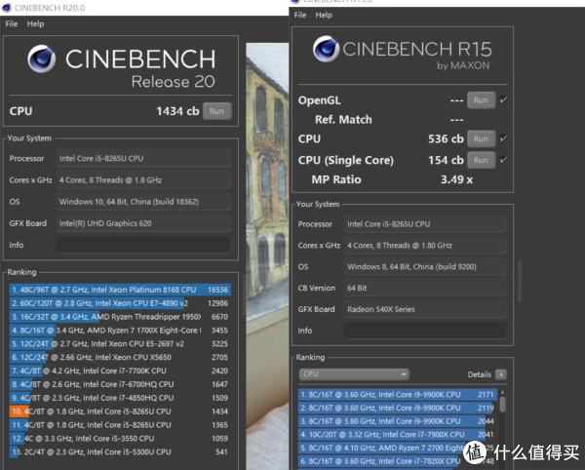Open the File menu in Cinebench R15
The image size is (585, 470).
300,15
